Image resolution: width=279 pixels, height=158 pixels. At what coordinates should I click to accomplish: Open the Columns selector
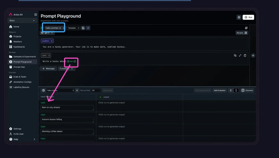(247, 90)
